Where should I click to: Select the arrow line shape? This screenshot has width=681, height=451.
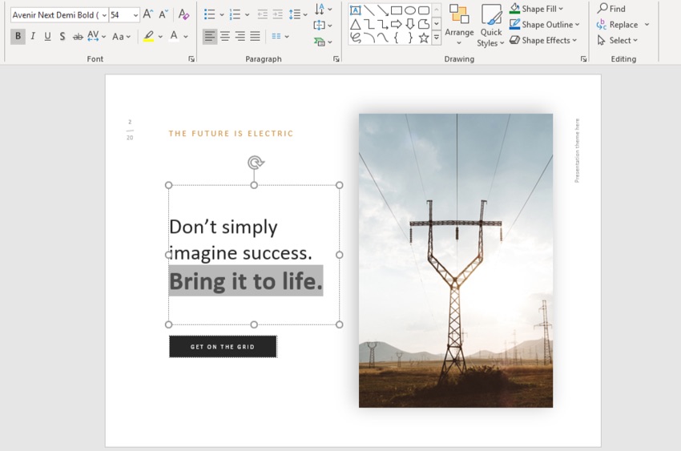(x=383, y=10)
